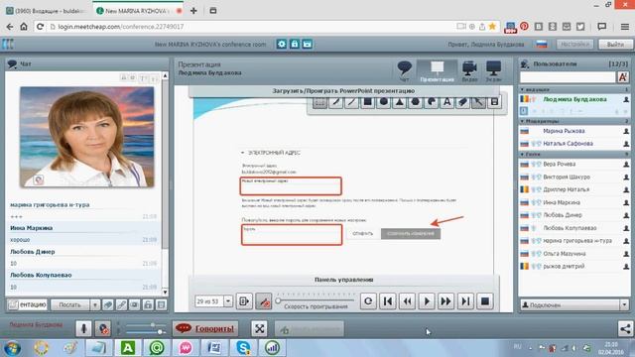Click the users search input field
The image size is (635, 357).
point(568,76)
